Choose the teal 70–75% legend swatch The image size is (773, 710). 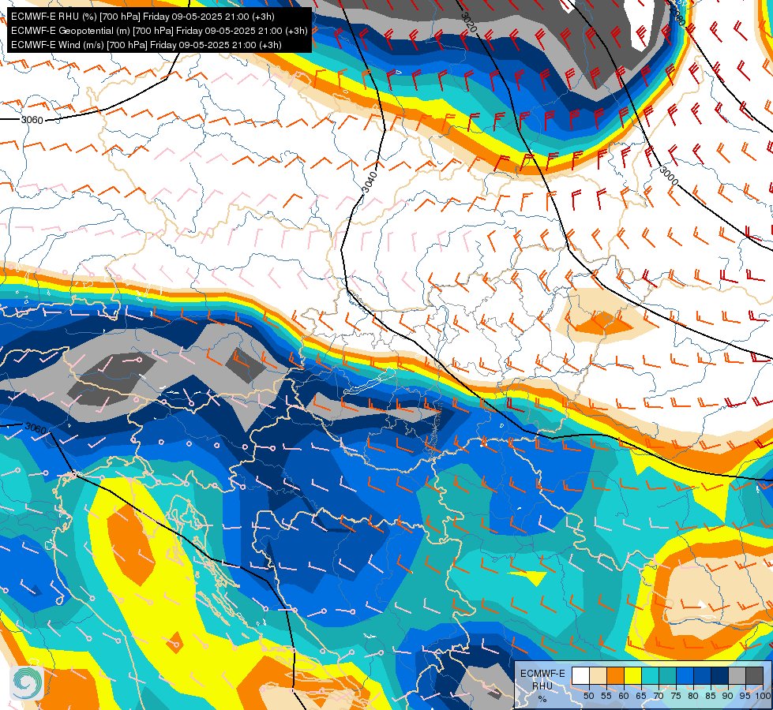667,675
